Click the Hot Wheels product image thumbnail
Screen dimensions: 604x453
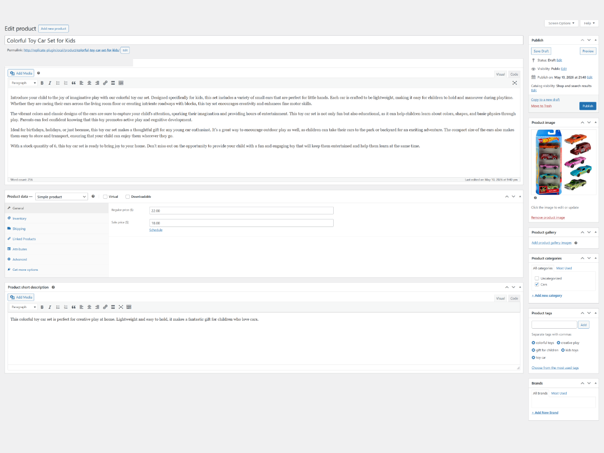(x=564, y=161)
